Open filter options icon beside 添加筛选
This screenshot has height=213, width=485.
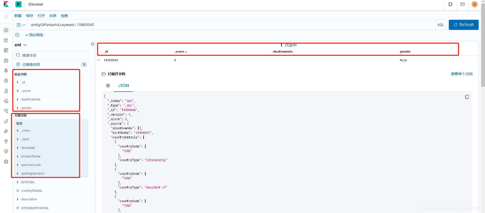17,35
